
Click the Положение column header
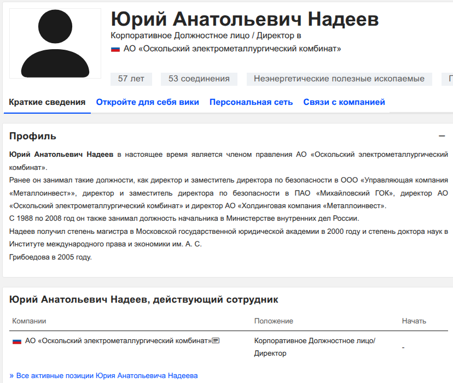(x=274, y=321)
